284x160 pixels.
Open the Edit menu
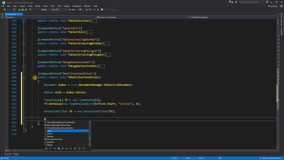point(8,6)
